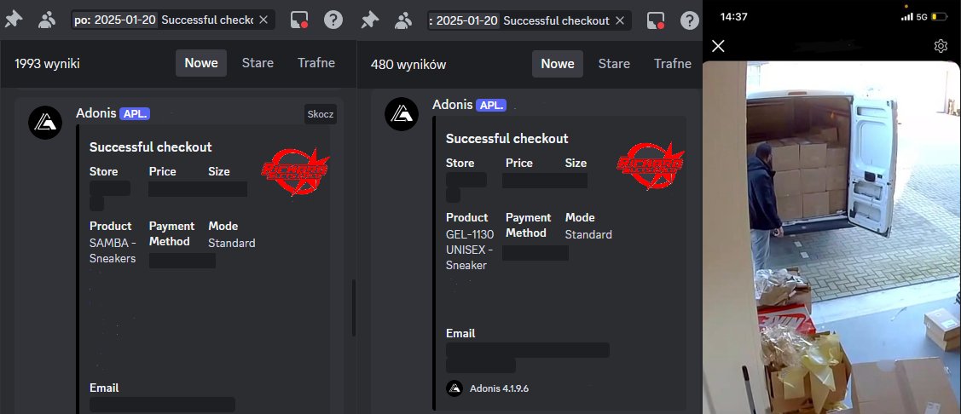This screenshot has width=961, height=414.
Task: Tap the van camera footage in phone view
Action: point(831,237)
